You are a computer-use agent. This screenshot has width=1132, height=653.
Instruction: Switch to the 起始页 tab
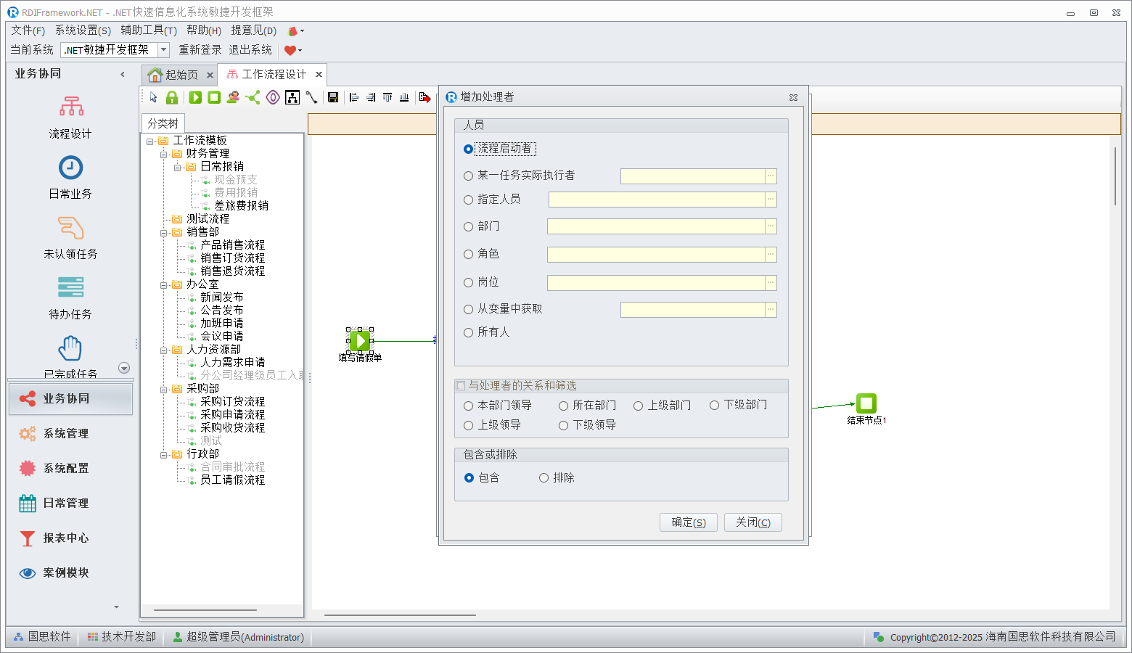(174, 75)
